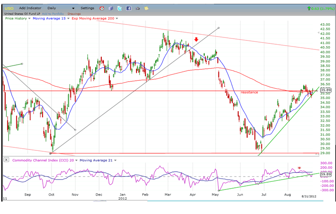This screenshot has width=336, height=214.
Task: Click the red resistance label on chart
Action: tap(249, 92)
